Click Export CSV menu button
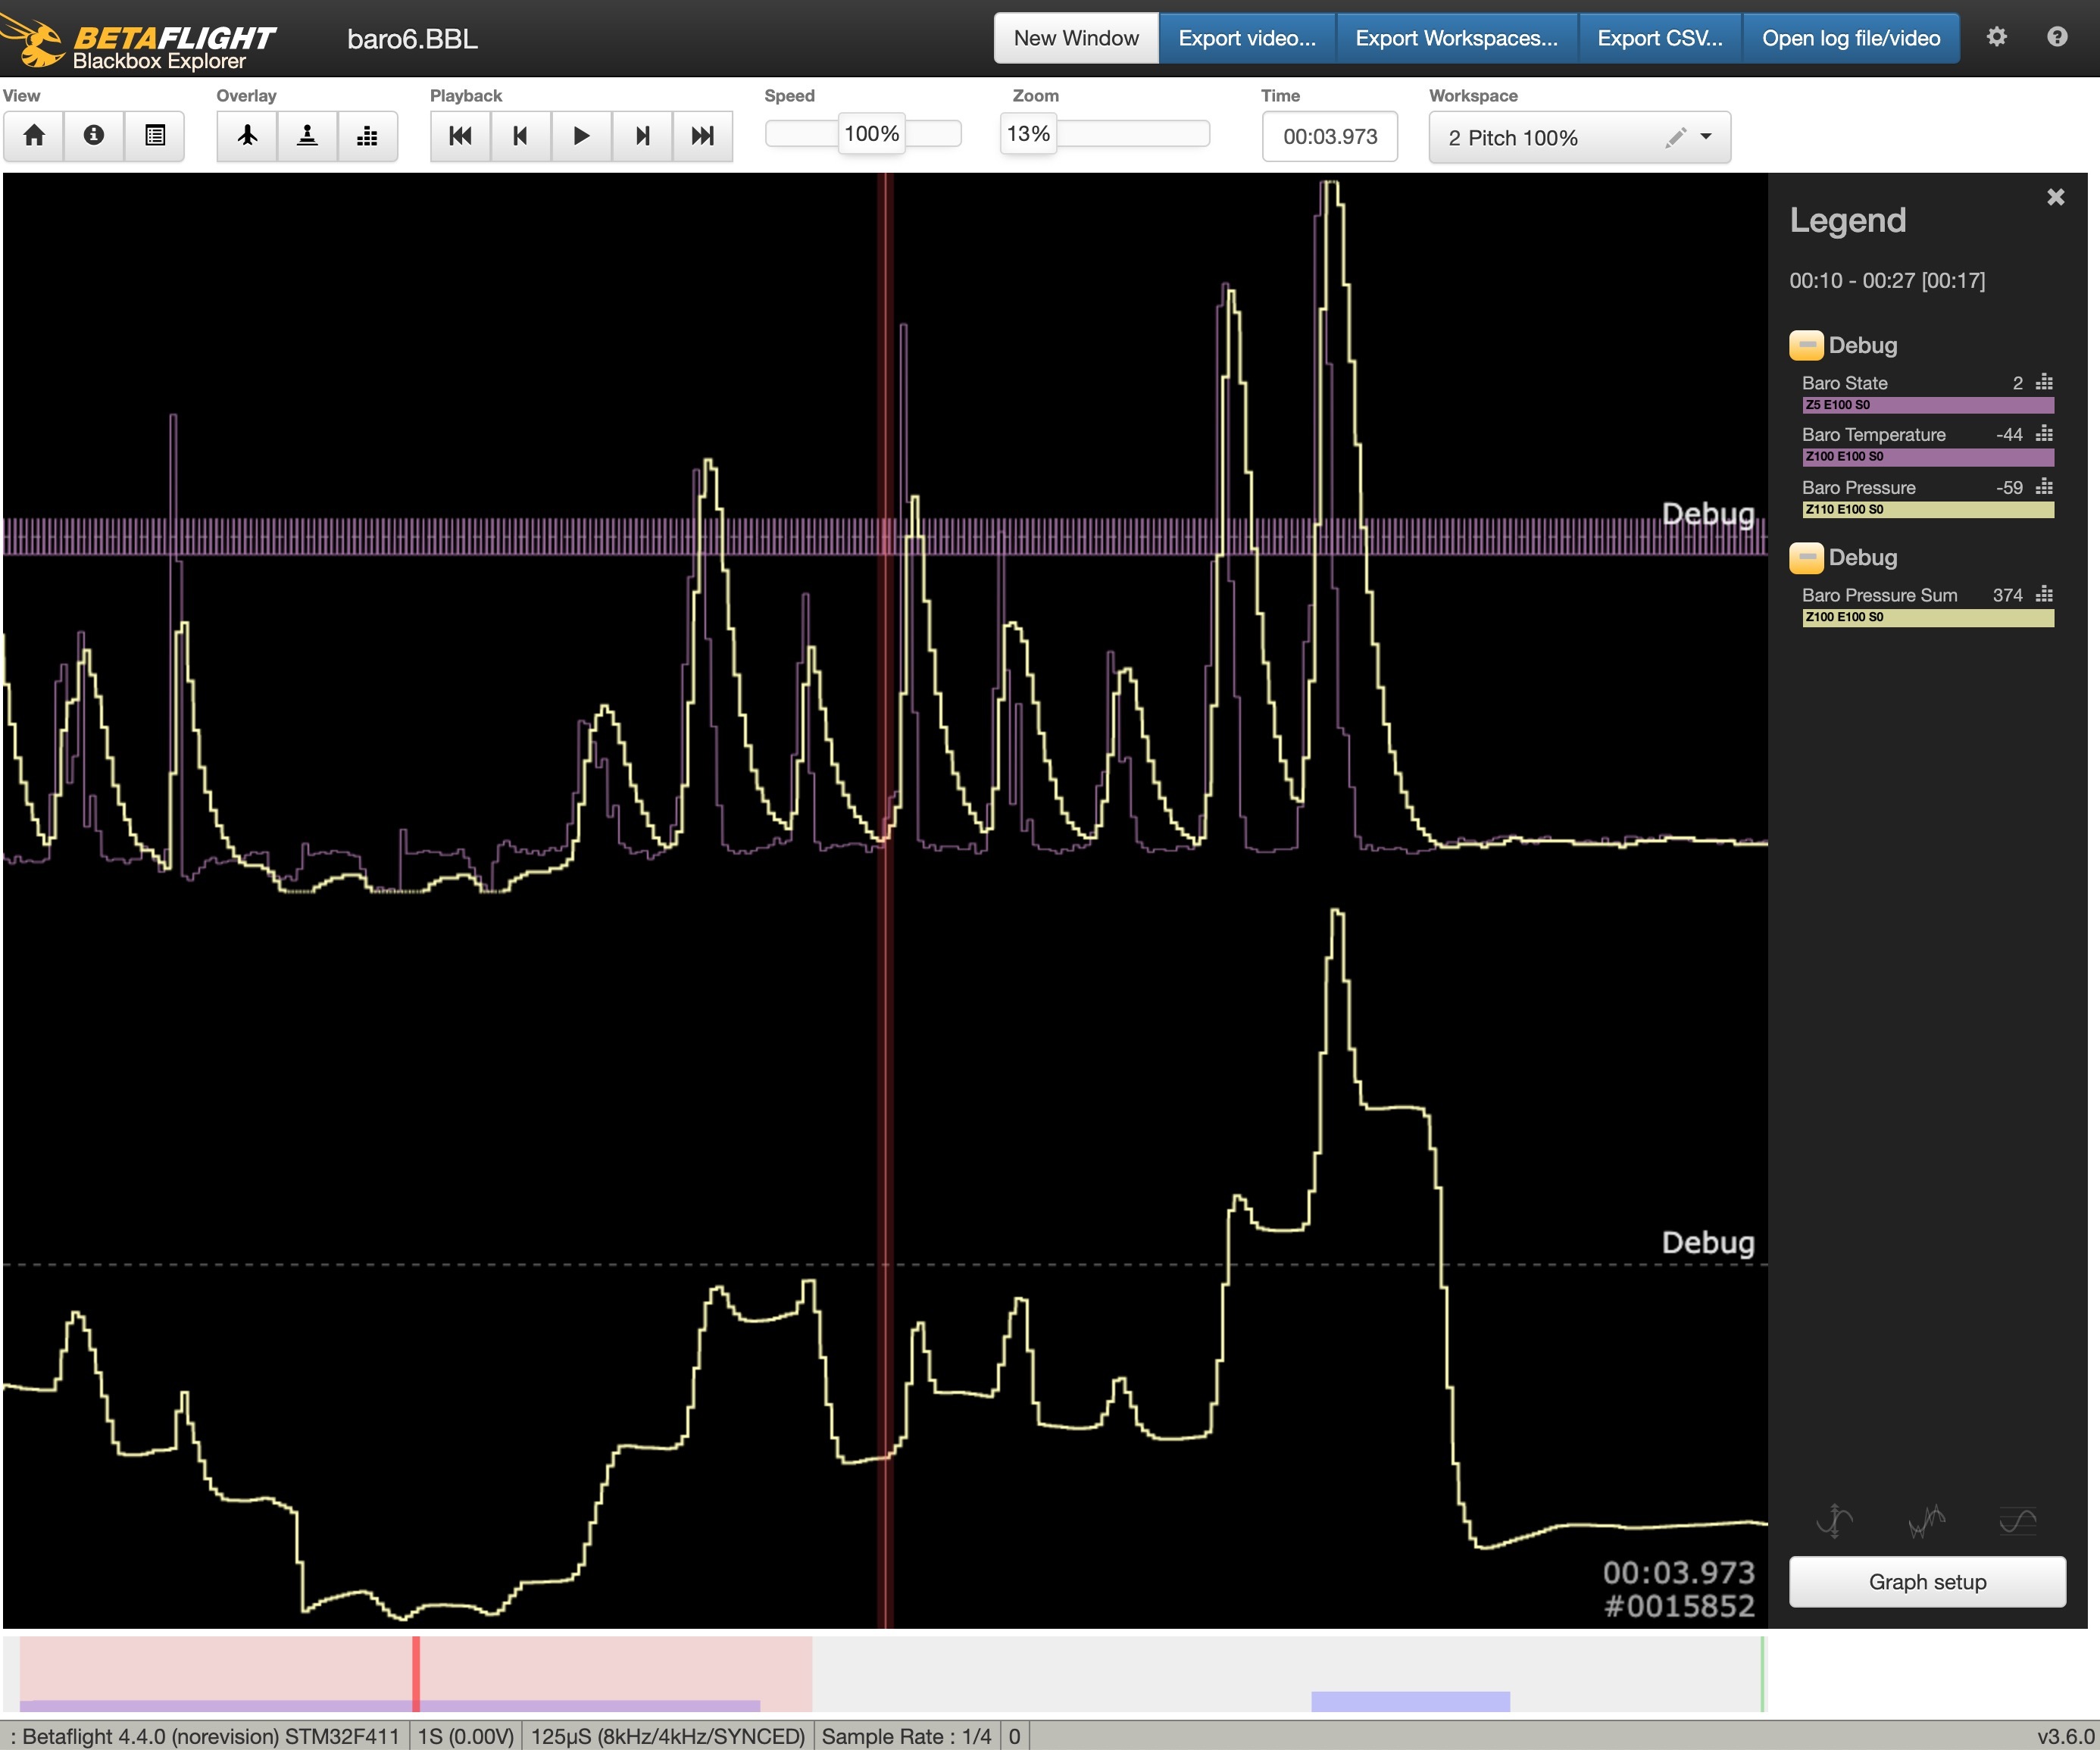The width and height of the screenshot is (2100, 1750). pos(1659,38)
